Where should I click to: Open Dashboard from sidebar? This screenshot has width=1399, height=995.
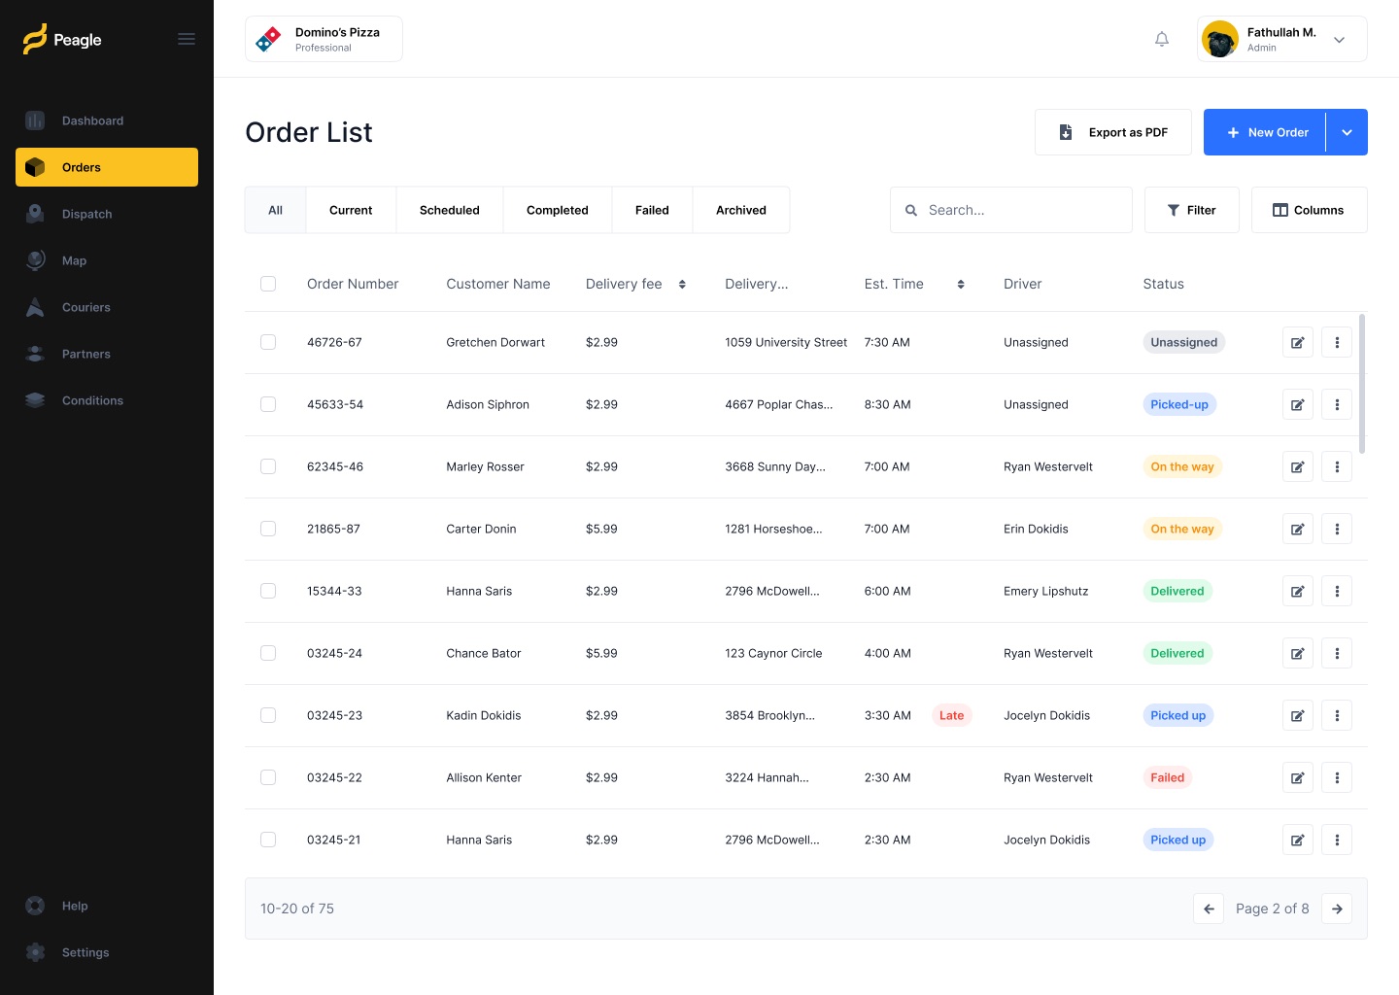click(x=107, y=120)
